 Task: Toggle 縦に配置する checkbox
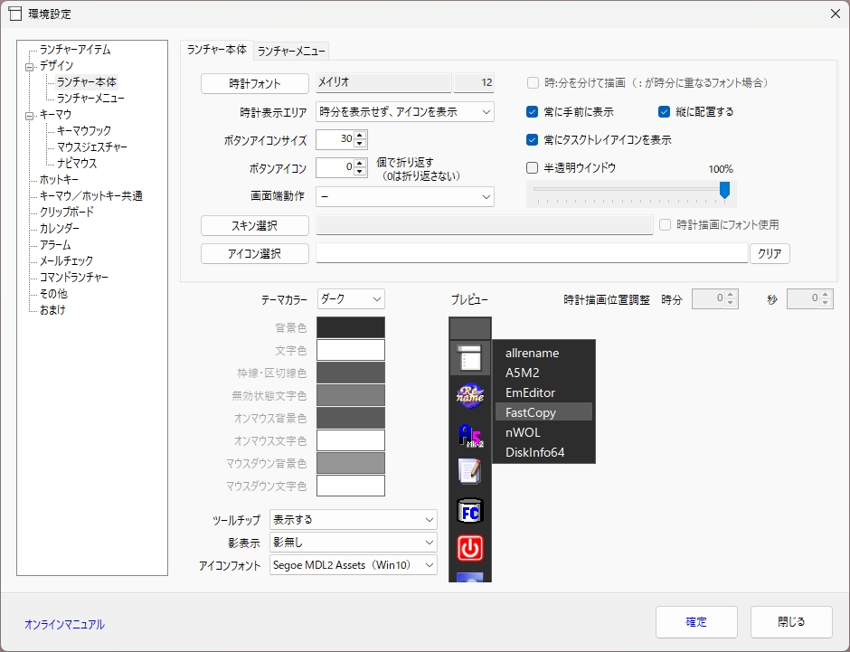(x=664, y=111)
